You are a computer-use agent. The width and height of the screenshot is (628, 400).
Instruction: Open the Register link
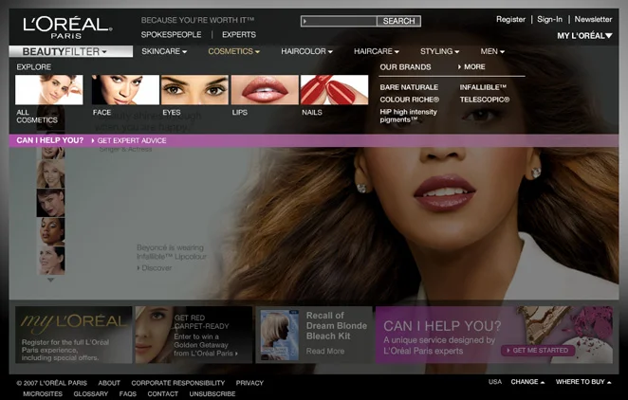pyautogui.click(x=510, y=19)
